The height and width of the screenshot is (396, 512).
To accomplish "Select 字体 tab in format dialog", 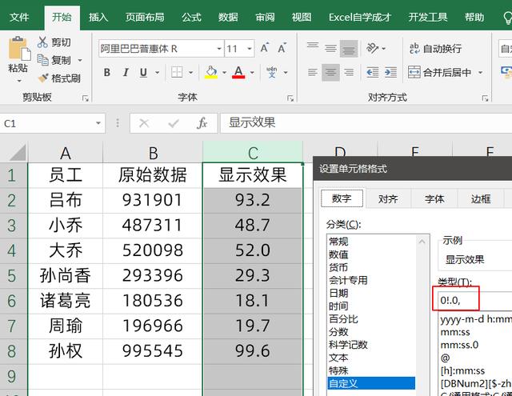I will tap(434, 198).
